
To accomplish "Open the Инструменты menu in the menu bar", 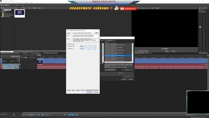I will [19, 3].
